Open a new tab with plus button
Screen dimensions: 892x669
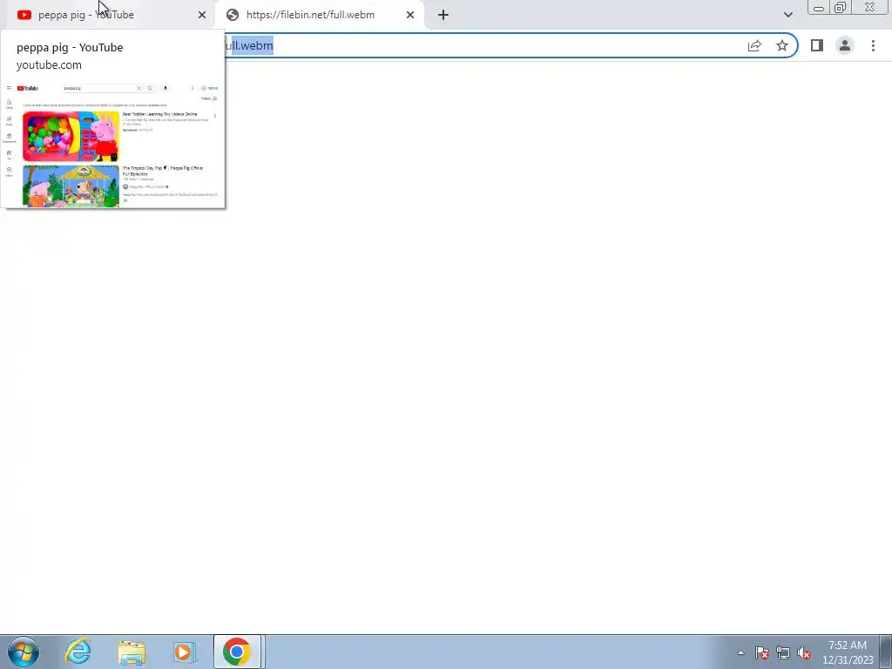(x=443, y=15)
